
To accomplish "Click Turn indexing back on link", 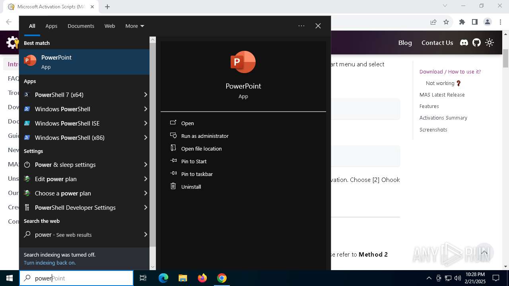I will coord(50,263).
